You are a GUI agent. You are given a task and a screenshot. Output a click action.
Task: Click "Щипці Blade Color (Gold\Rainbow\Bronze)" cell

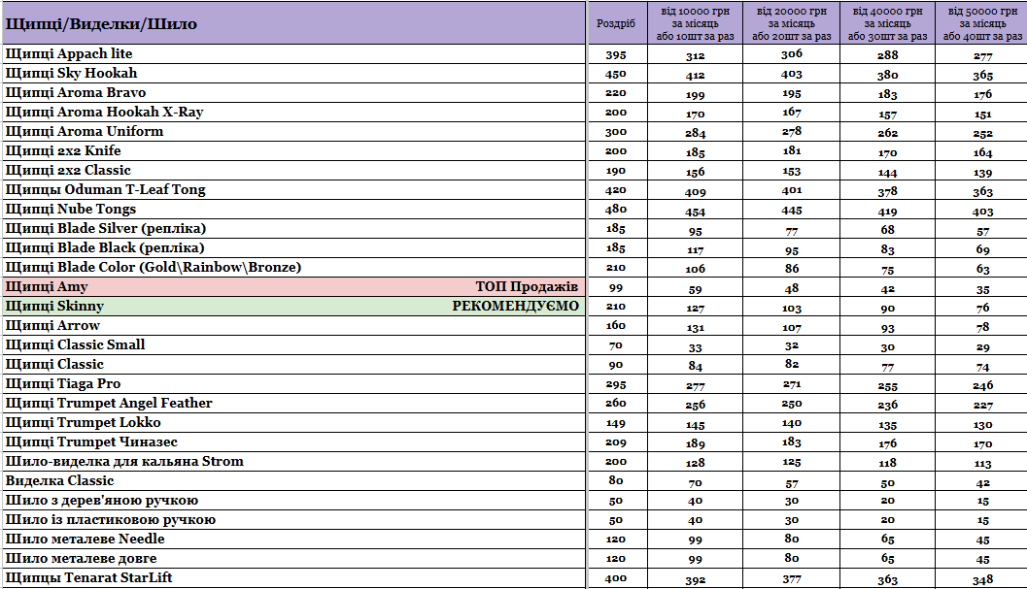pyautogui.click(x=153, y=268)
